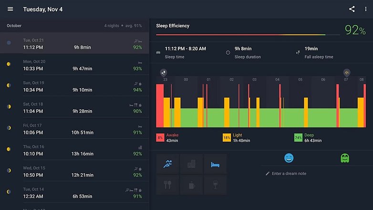Image resolution: width=373 pixels, height=210 pixels.
Task: Click the Tuesday, Nov 4 title
Action: pyautogui.click(x=43, y=9)
